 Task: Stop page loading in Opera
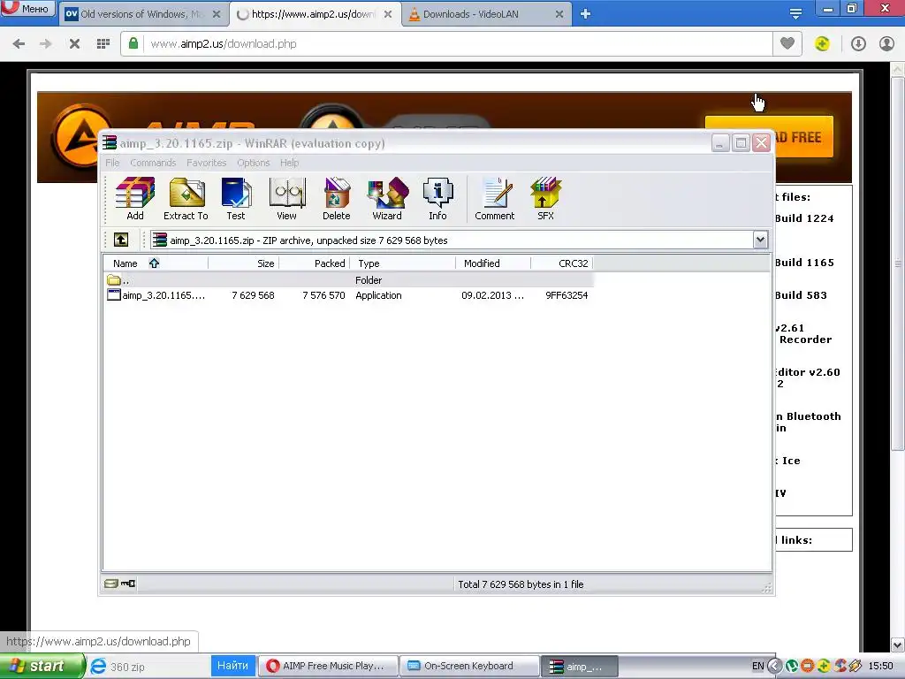coord(74,44)
